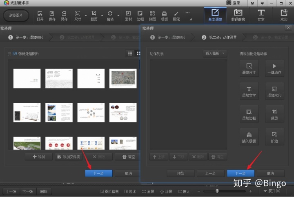Open 载入模板 load template dropdown
294x197 pixels.
215,53
